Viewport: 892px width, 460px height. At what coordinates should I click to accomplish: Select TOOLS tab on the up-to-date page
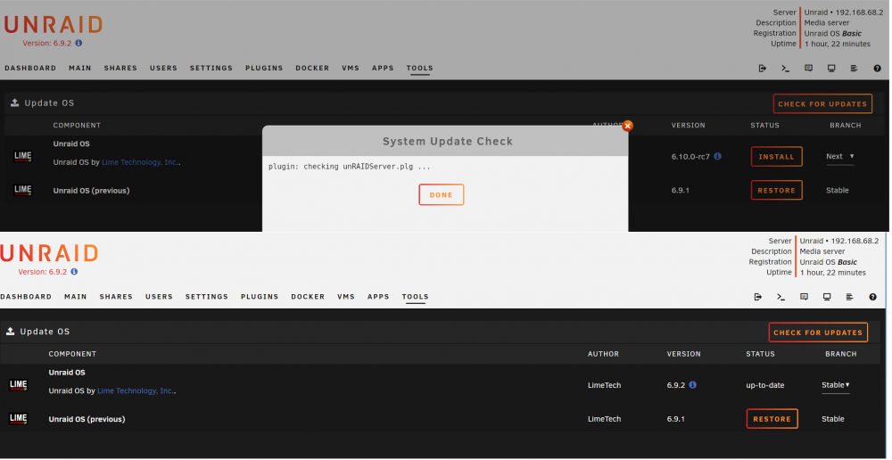click(416, 297)
